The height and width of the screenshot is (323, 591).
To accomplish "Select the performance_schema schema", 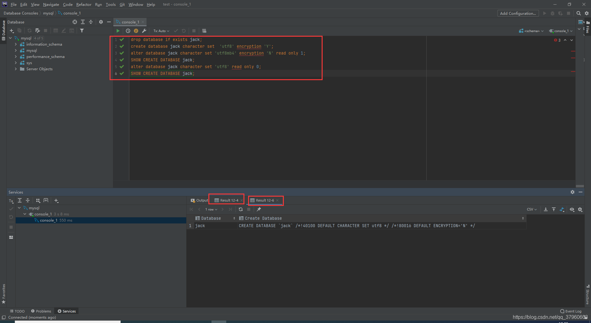I will [45, 57].
